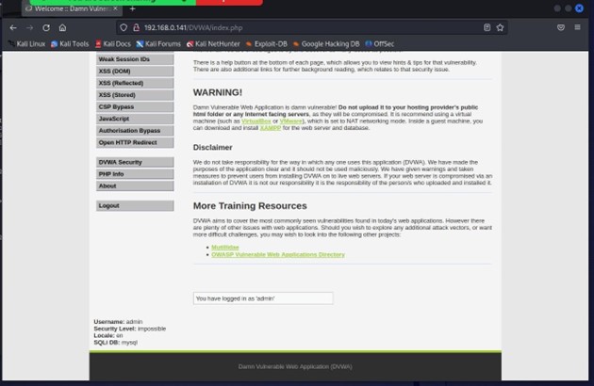
Task: Open the Kali Tools bookmark
Action: coord(70,44)
